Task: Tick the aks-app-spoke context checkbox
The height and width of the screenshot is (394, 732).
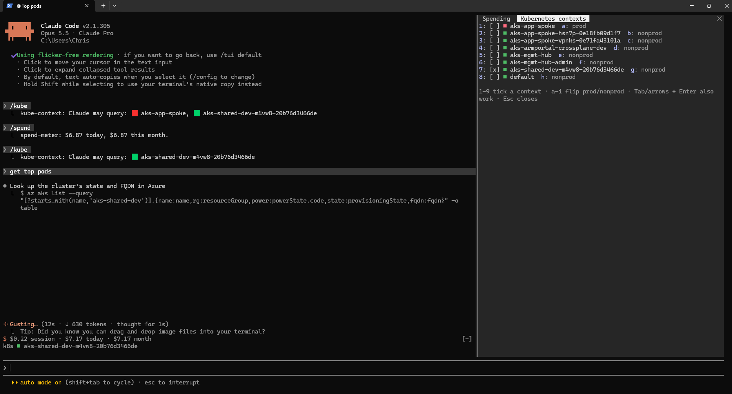Action: tap(494, 26)
